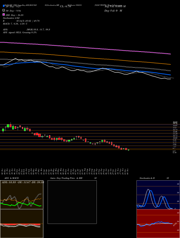Image resolution: width=180 pixels, height=238 pixels.
Task: Click the 'Day Vol: 0 M' value
Action: click(x=113, y=11)
